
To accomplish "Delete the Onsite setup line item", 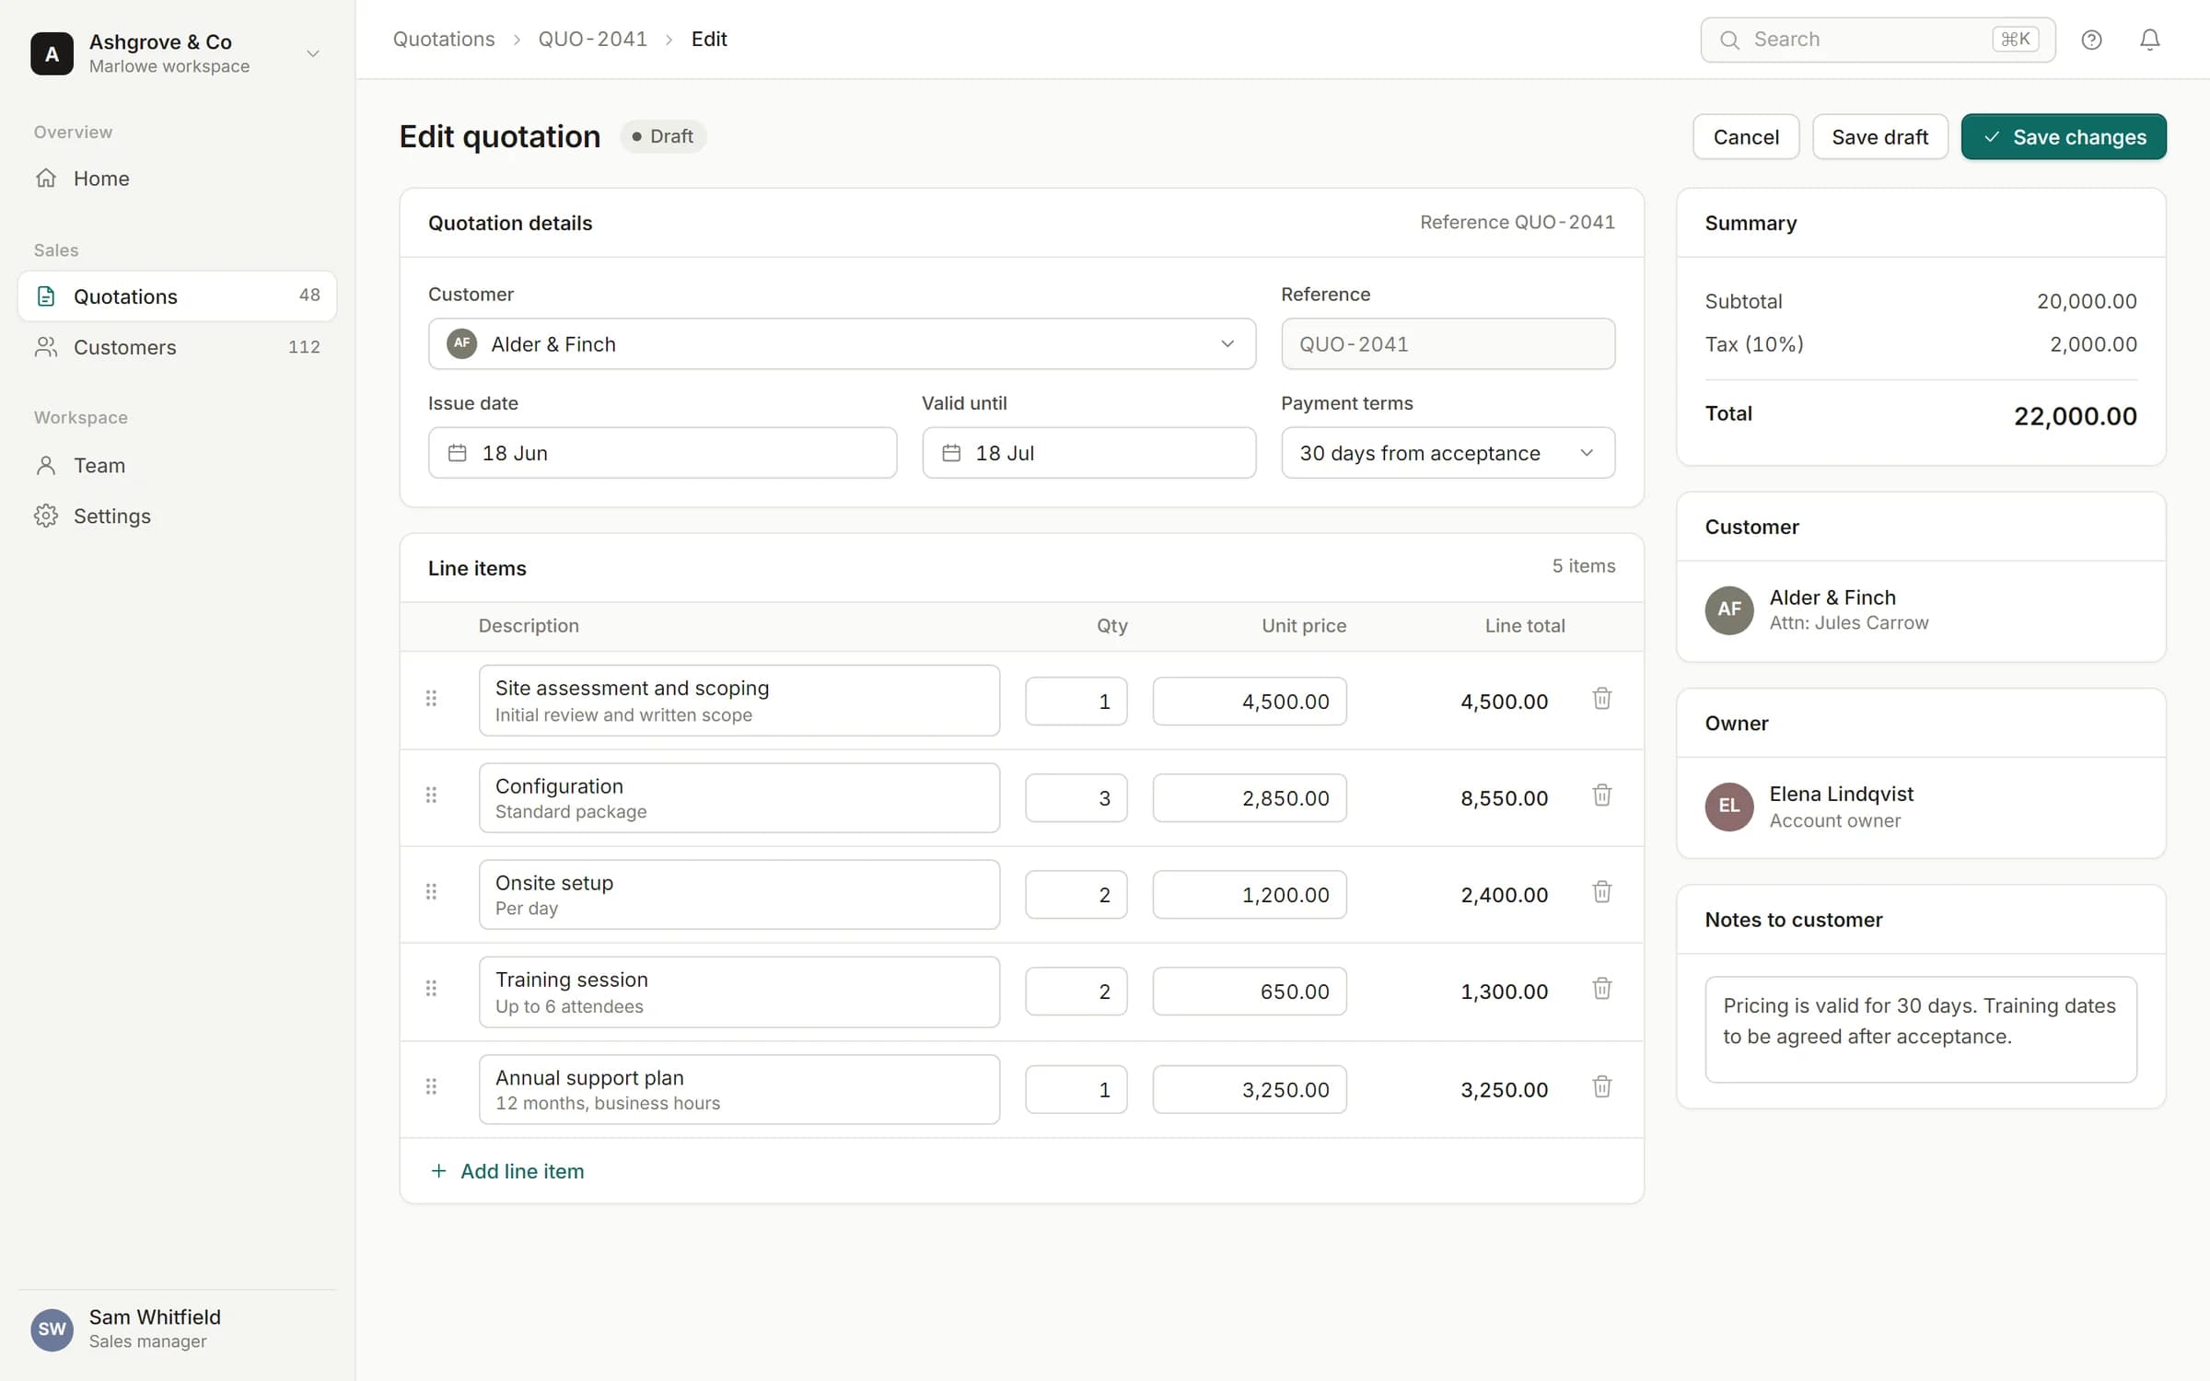I will pos(1601,892).
